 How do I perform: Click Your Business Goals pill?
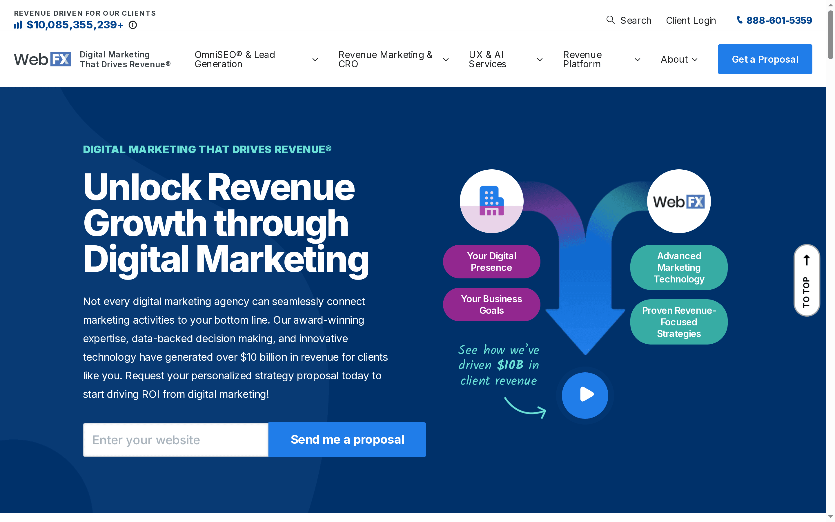tap(491, 304)
